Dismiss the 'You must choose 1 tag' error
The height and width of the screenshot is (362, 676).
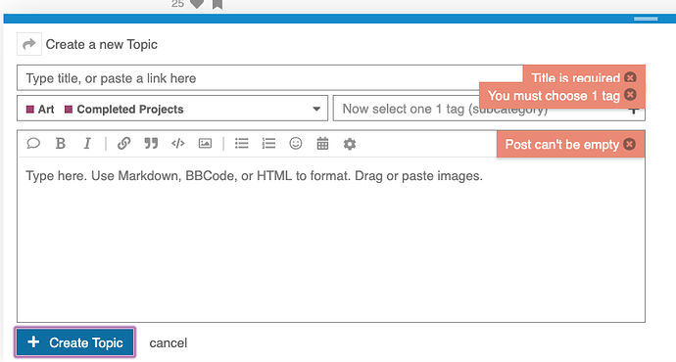630,94
